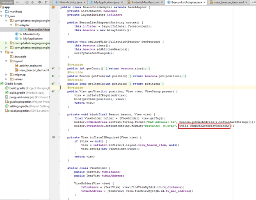Select the app module root node
The height and width of the screenshot is (200, 256).
(7, 7)
